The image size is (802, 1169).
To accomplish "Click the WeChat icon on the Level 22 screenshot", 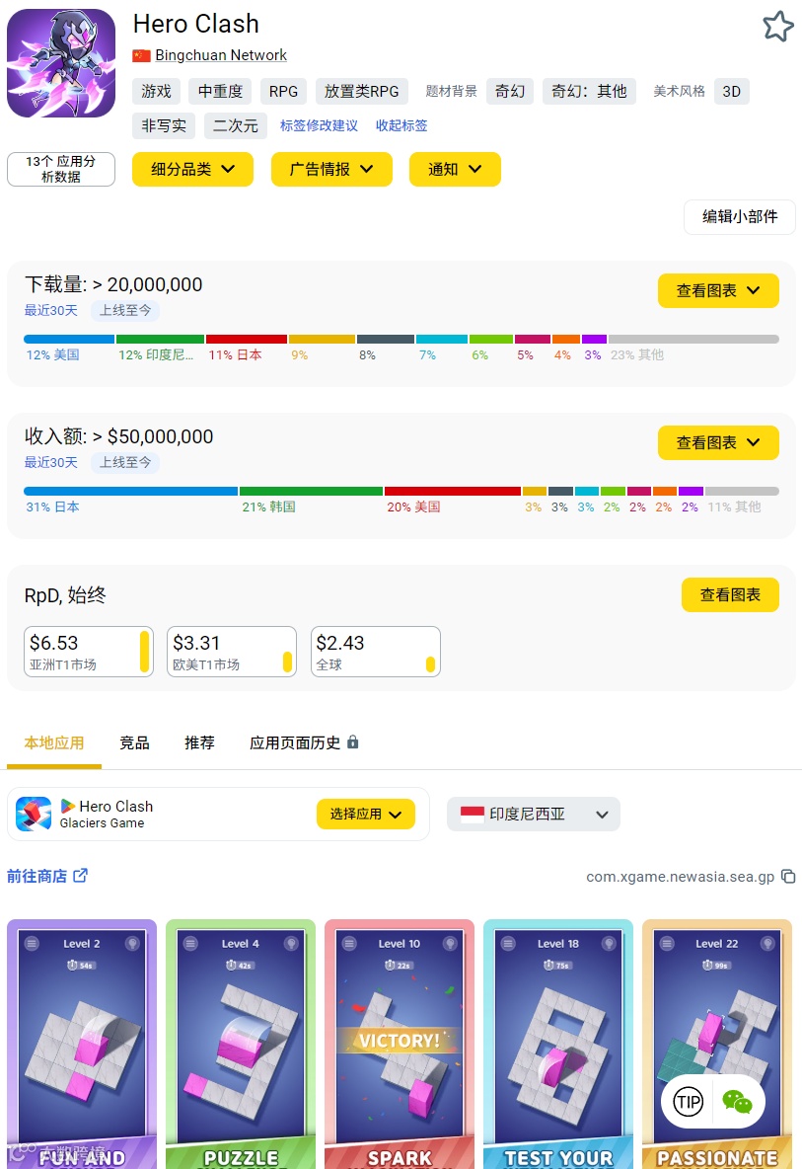I will point(737,1101).
